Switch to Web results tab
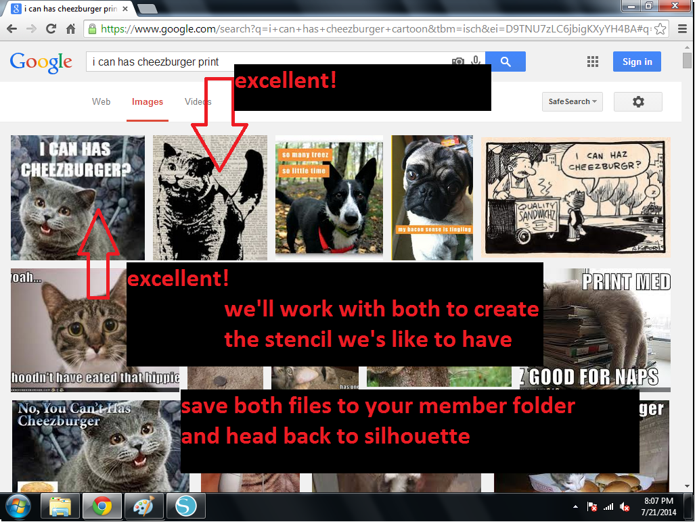 point(101,102)
